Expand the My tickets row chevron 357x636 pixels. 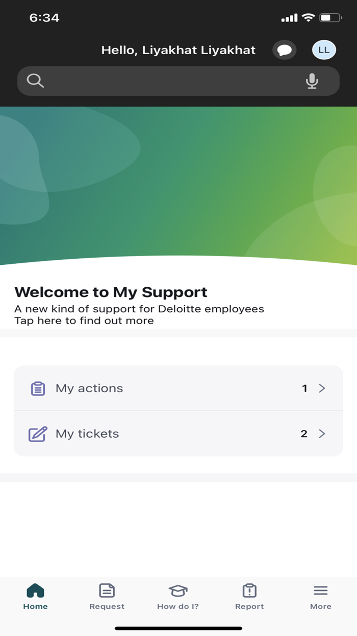tap(322, 434)
